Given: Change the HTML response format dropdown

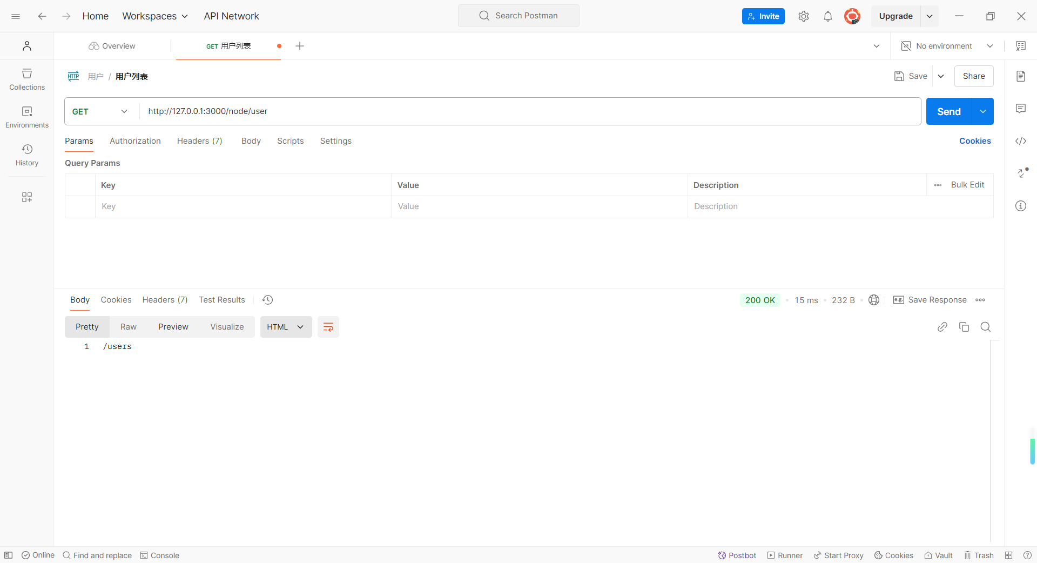Looking at the screenshot, I should [286, 327].
